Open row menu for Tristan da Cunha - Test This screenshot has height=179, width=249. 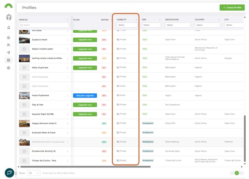tap(68, 160)
